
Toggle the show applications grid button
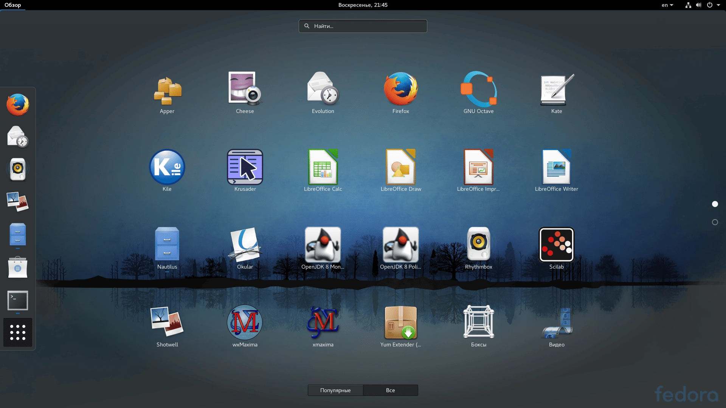click(18, 332)
